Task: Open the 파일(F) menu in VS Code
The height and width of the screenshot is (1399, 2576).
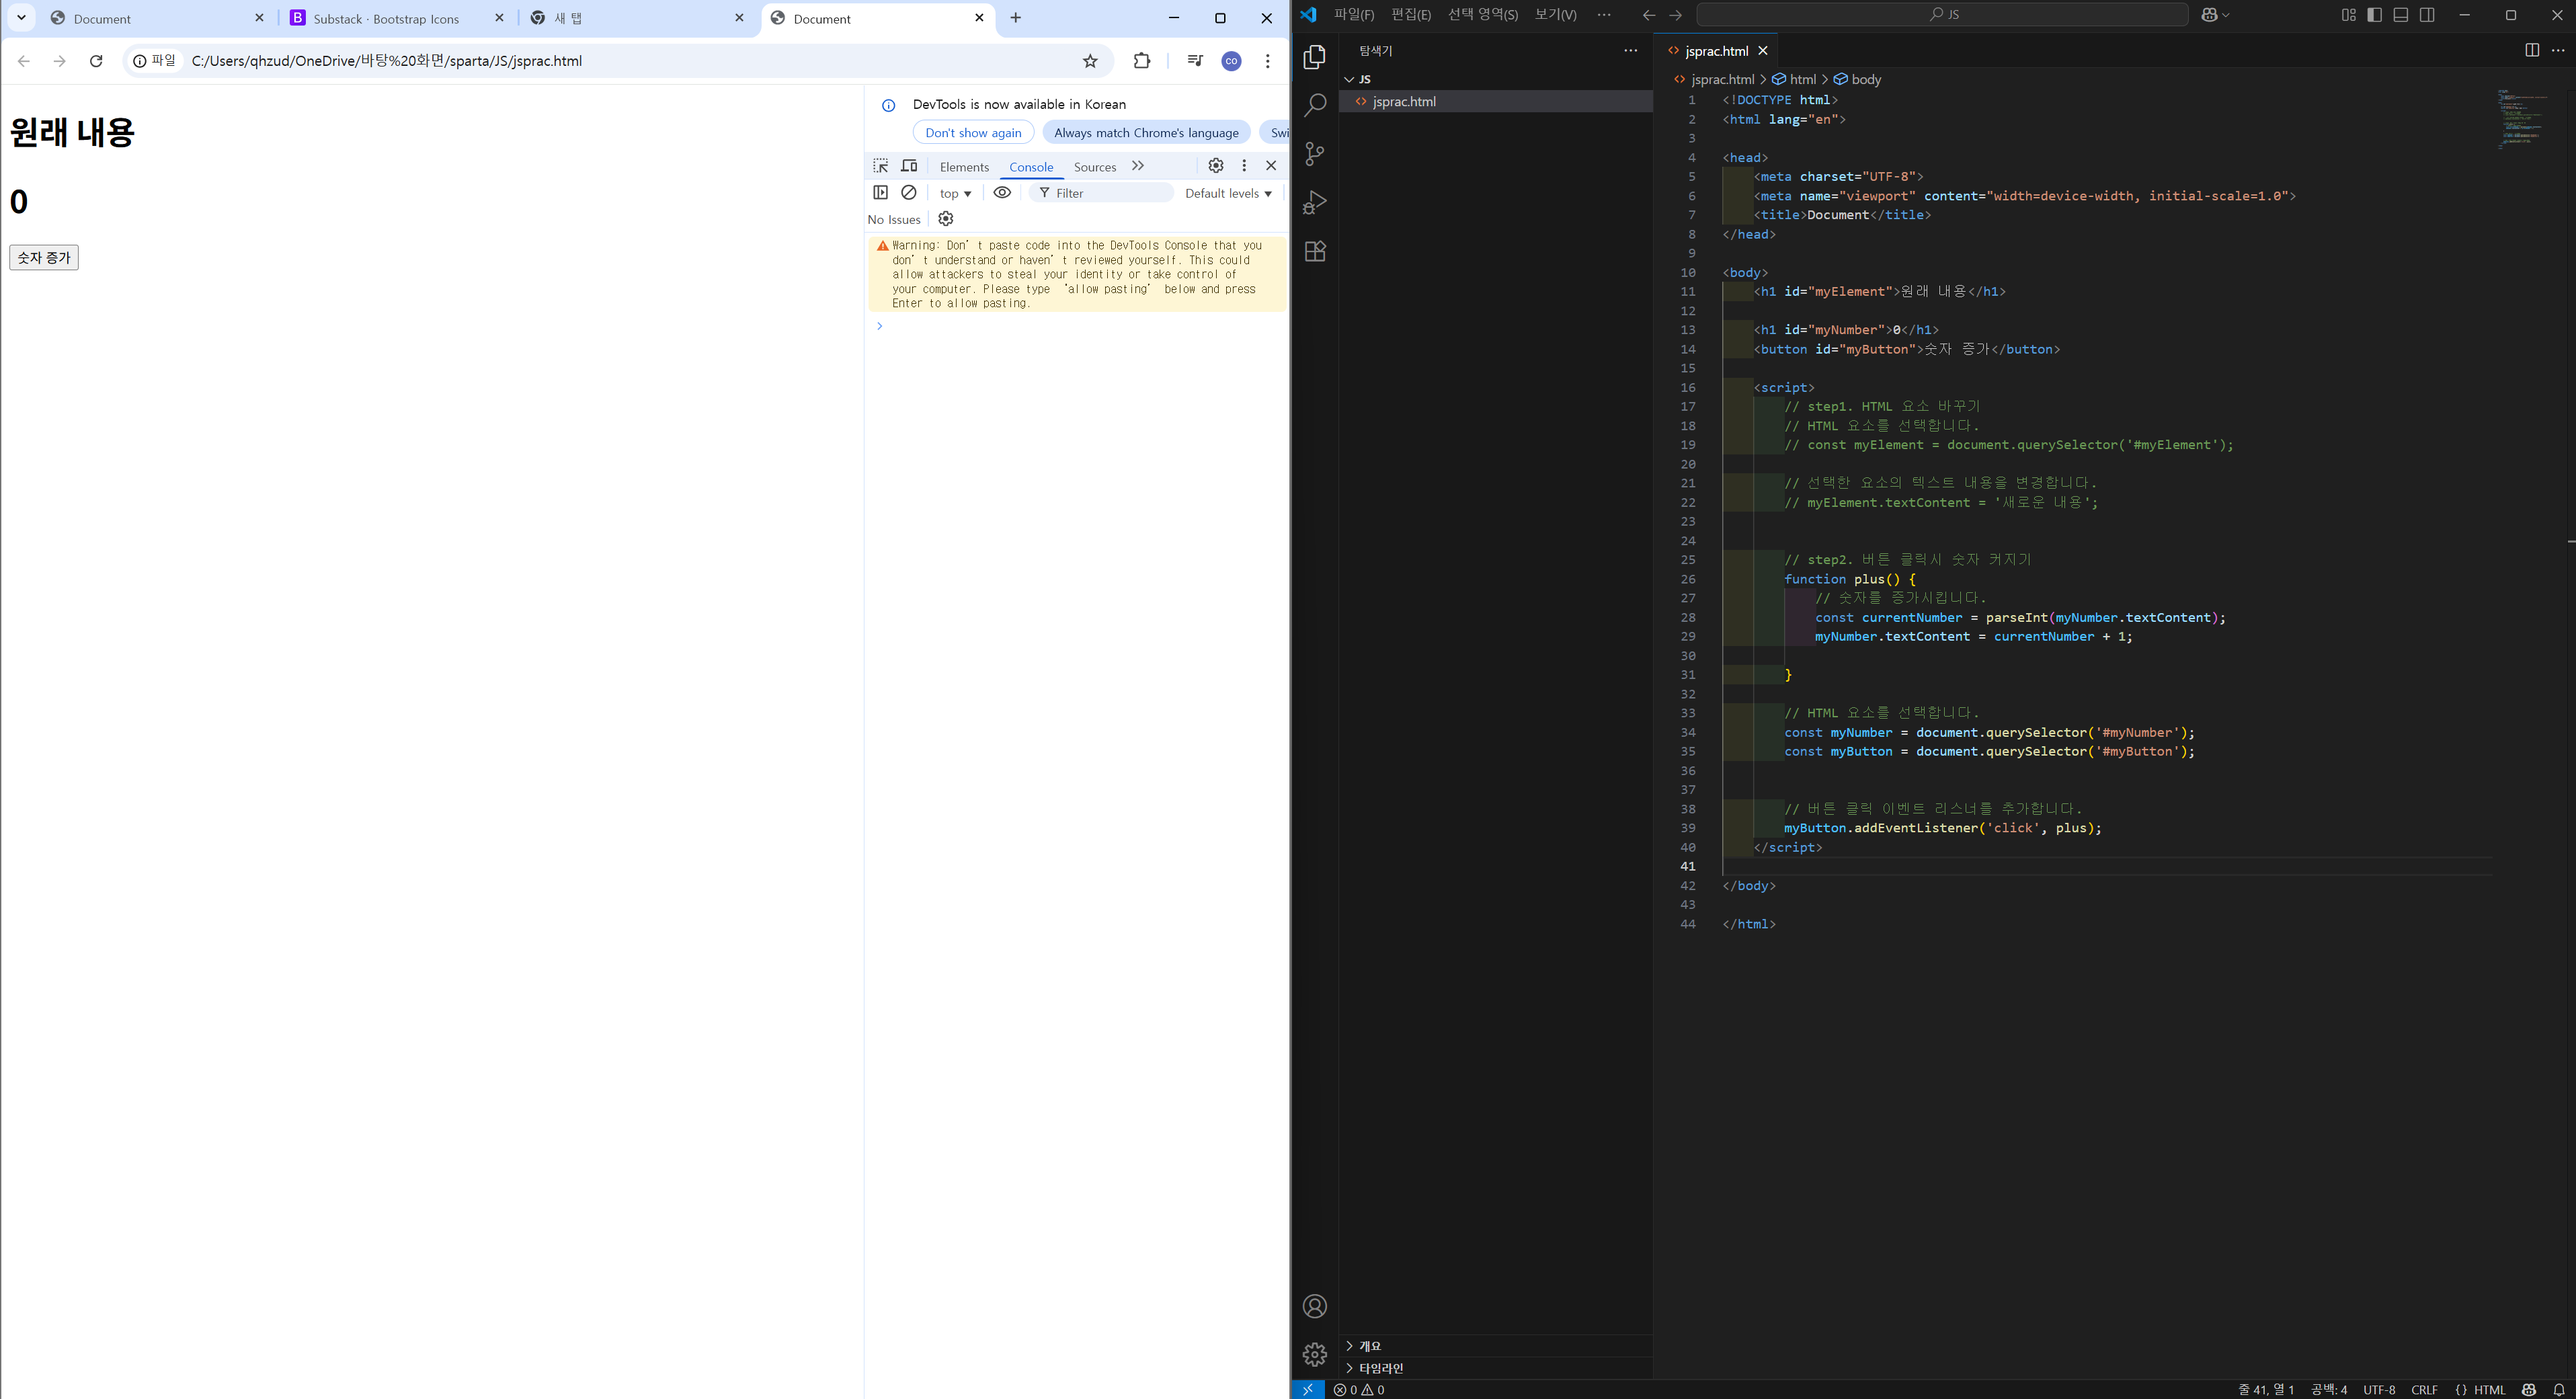Action: tap(1354, 15)
